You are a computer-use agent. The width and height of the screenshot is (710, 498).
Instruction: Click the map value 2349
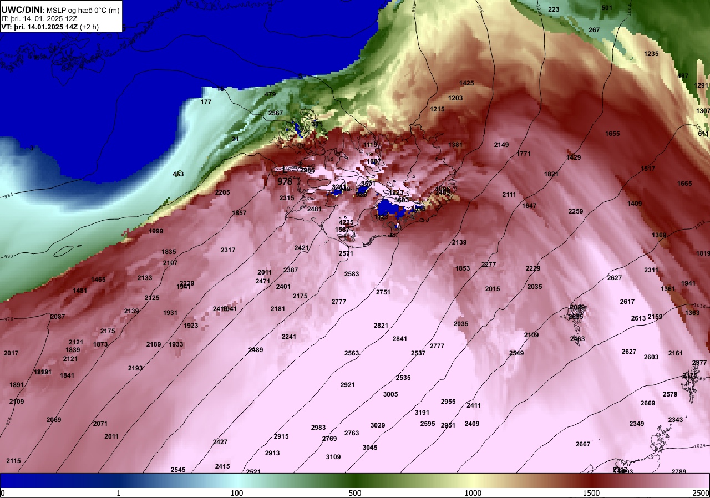(x=637, y=424)
